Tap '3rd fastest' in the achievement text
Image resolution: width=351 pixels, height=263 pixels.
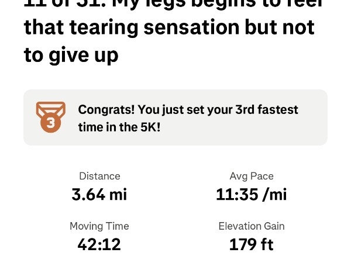coord(267,109)
